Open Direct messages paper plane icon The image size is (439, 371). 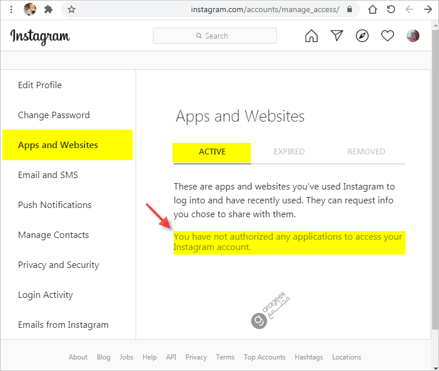click(x=337, y=36)
